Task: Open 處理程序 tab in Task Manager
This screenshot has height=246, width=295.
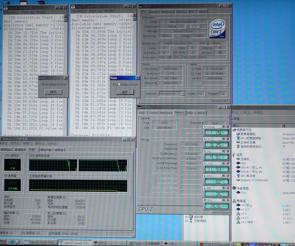Action: pyautogui.click(x=20, y=150)
